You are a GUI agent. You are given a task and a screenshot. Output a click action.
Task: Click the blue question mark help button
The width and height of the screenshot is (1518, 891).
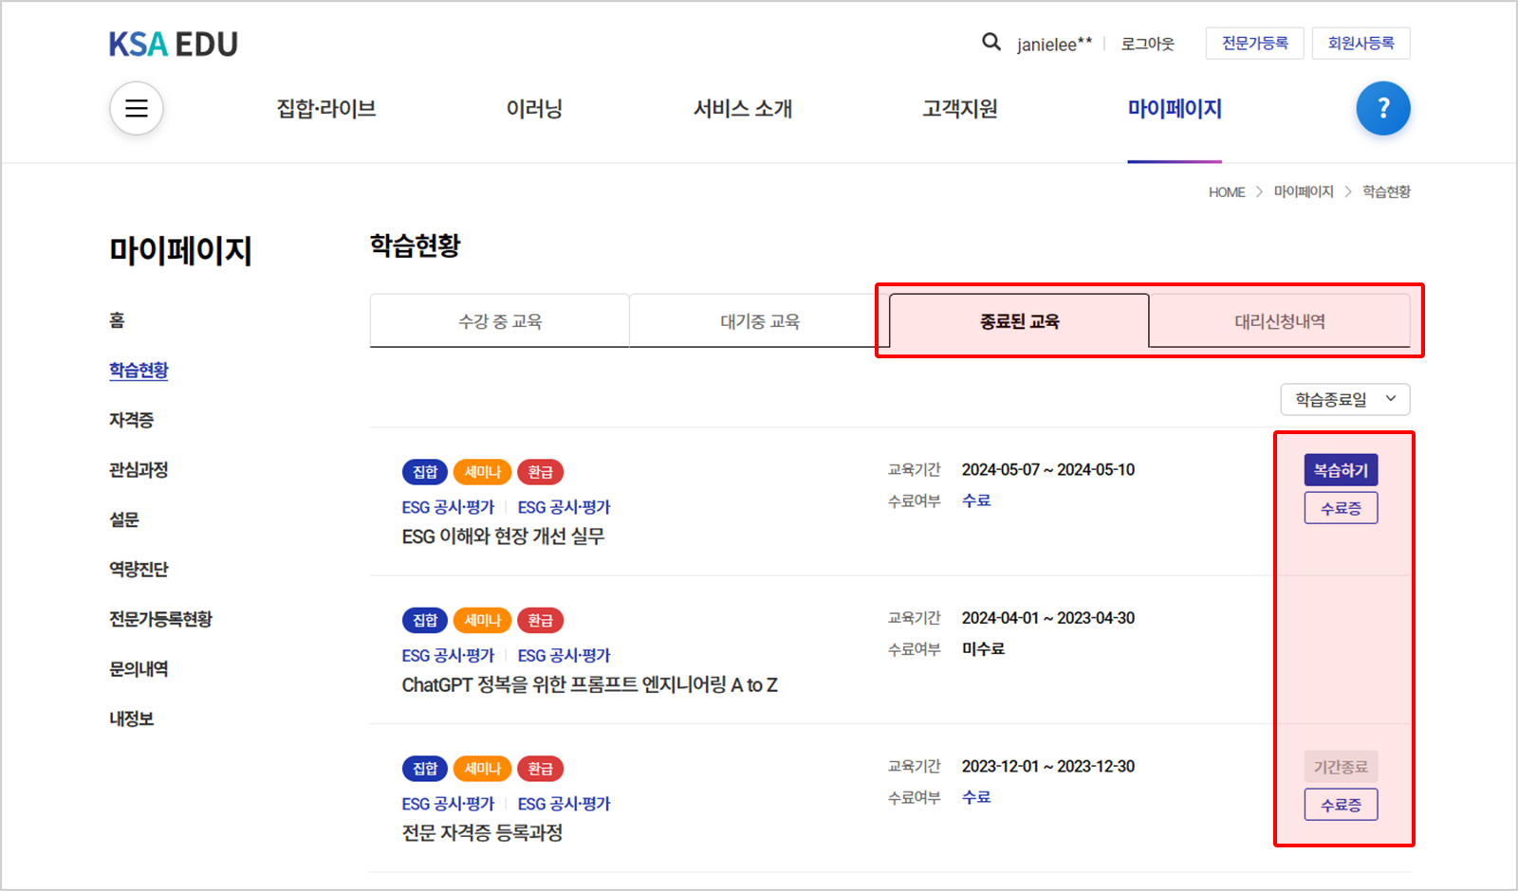(1383, 108)
